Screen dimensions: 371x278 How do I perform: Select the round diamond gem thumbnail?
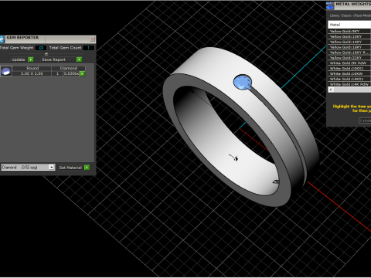click(x=6, y=71)
